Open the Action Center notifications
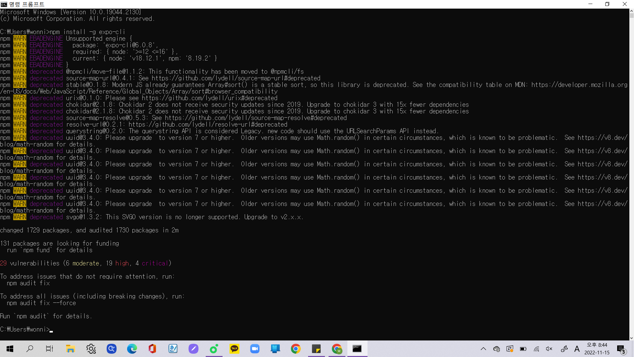The width and height of the screenshot is (634, 357). pyautogui.click(x=621, y=349)
